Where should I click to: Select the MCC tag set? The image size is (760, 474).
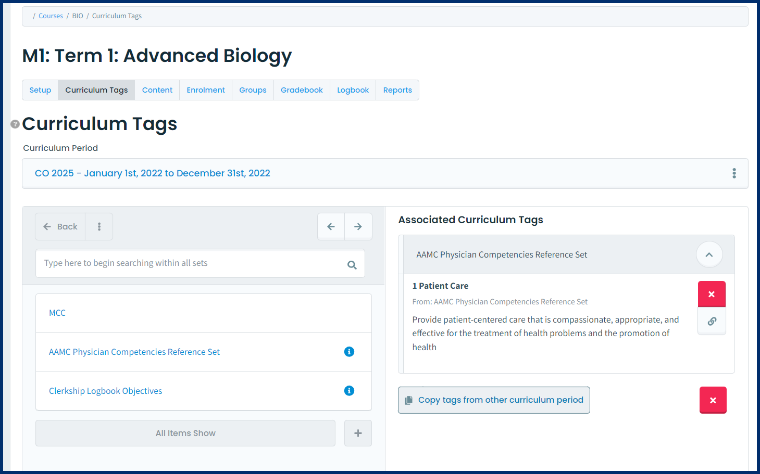click(57, 313)
